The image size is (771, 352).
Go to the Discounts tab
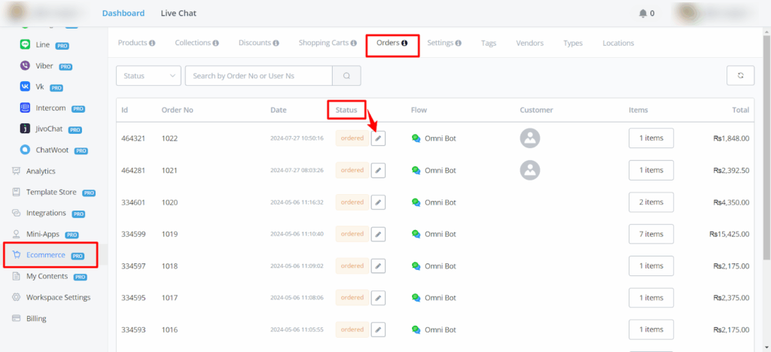[258, 43]
